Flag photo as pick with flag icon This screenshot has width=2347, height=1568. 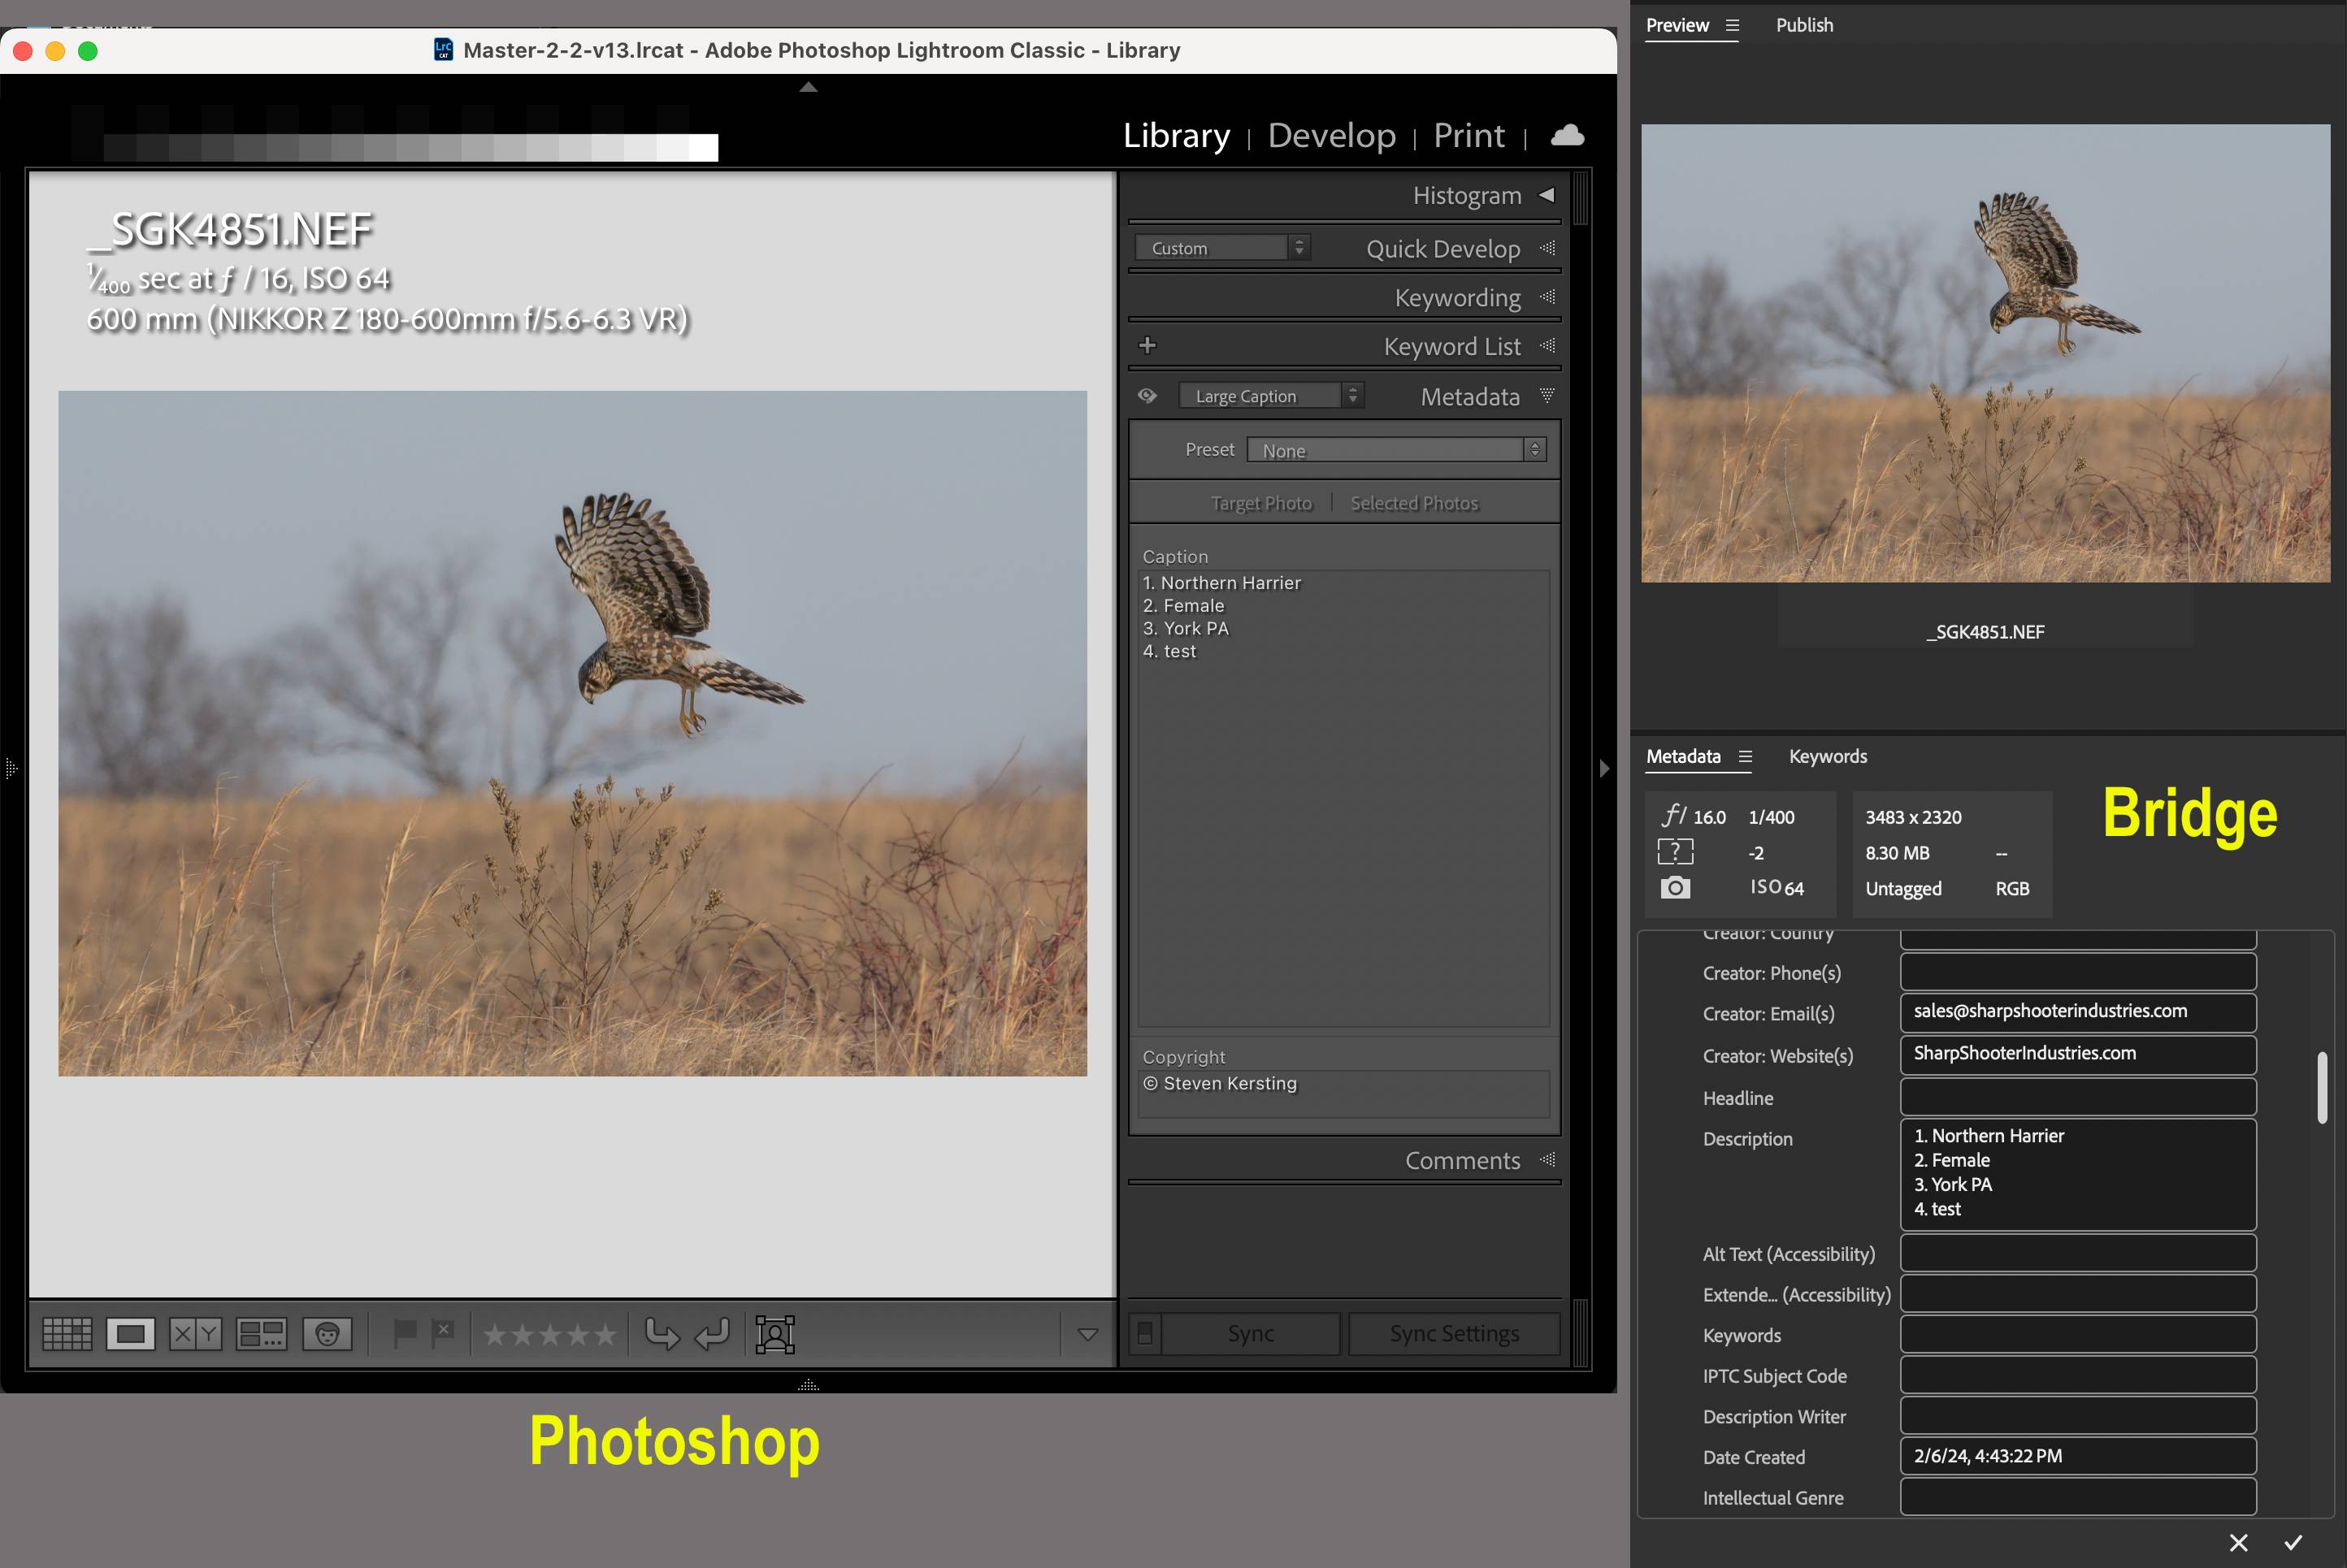pyautogui.click(x=405, y=1333)
